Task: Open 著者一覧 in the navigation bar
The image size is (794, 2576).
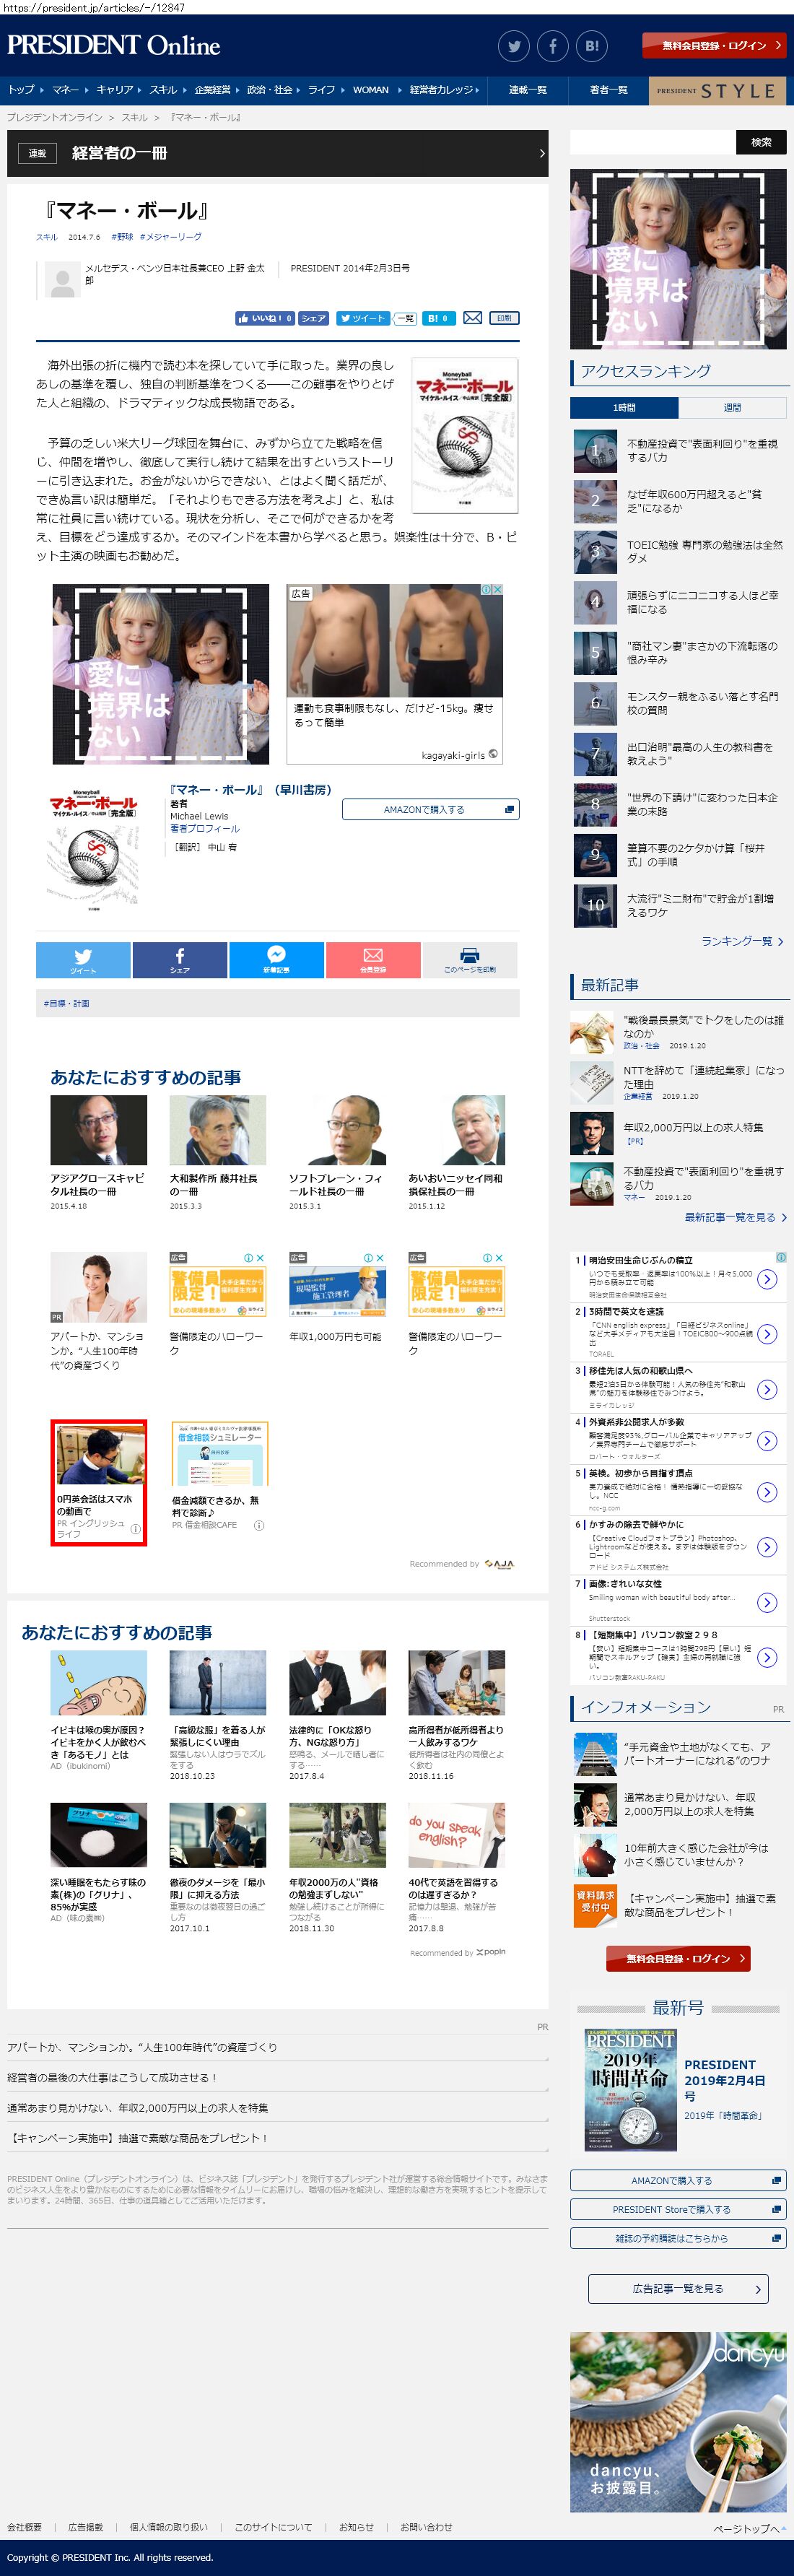Action: coord(608,90)
